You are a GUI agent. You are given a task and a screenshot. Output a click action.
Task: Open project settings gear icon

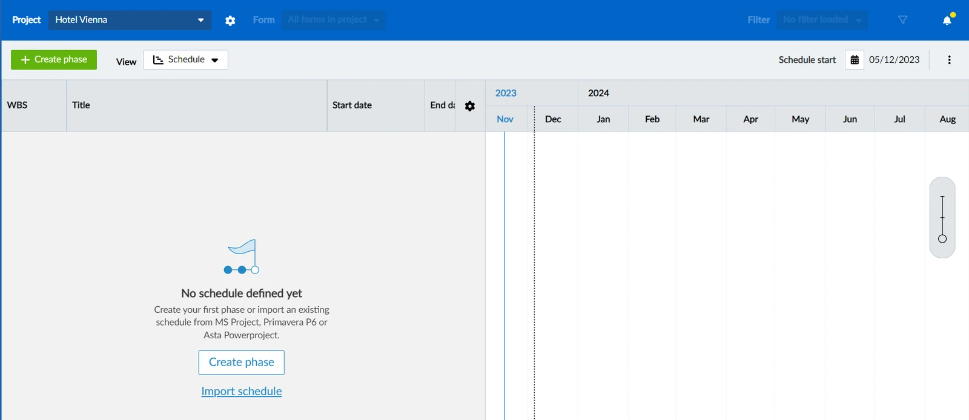click(x=230, y=21)
